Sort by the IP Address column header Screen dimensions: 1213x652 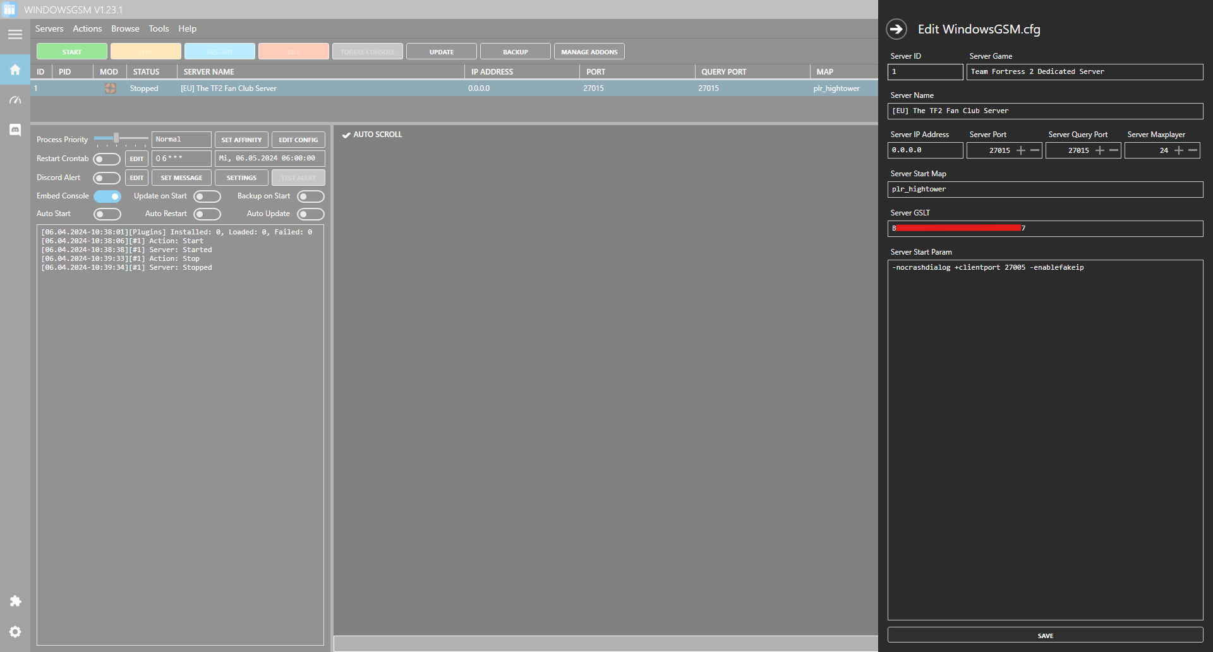pyautogui.click(x=522, y=72)
